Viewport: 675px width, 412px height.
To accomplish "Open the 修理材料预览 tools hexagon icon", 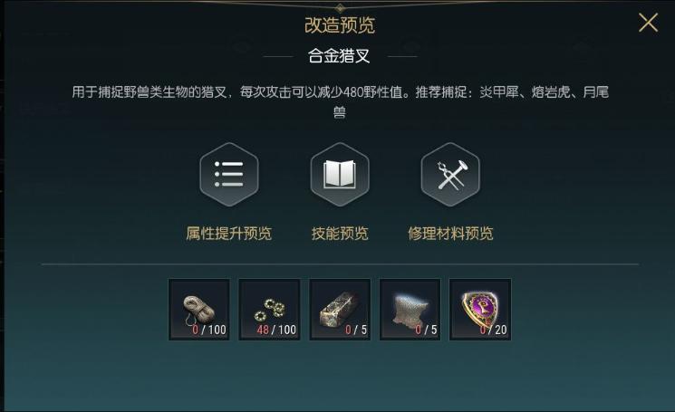I will [x=450, y=175].
